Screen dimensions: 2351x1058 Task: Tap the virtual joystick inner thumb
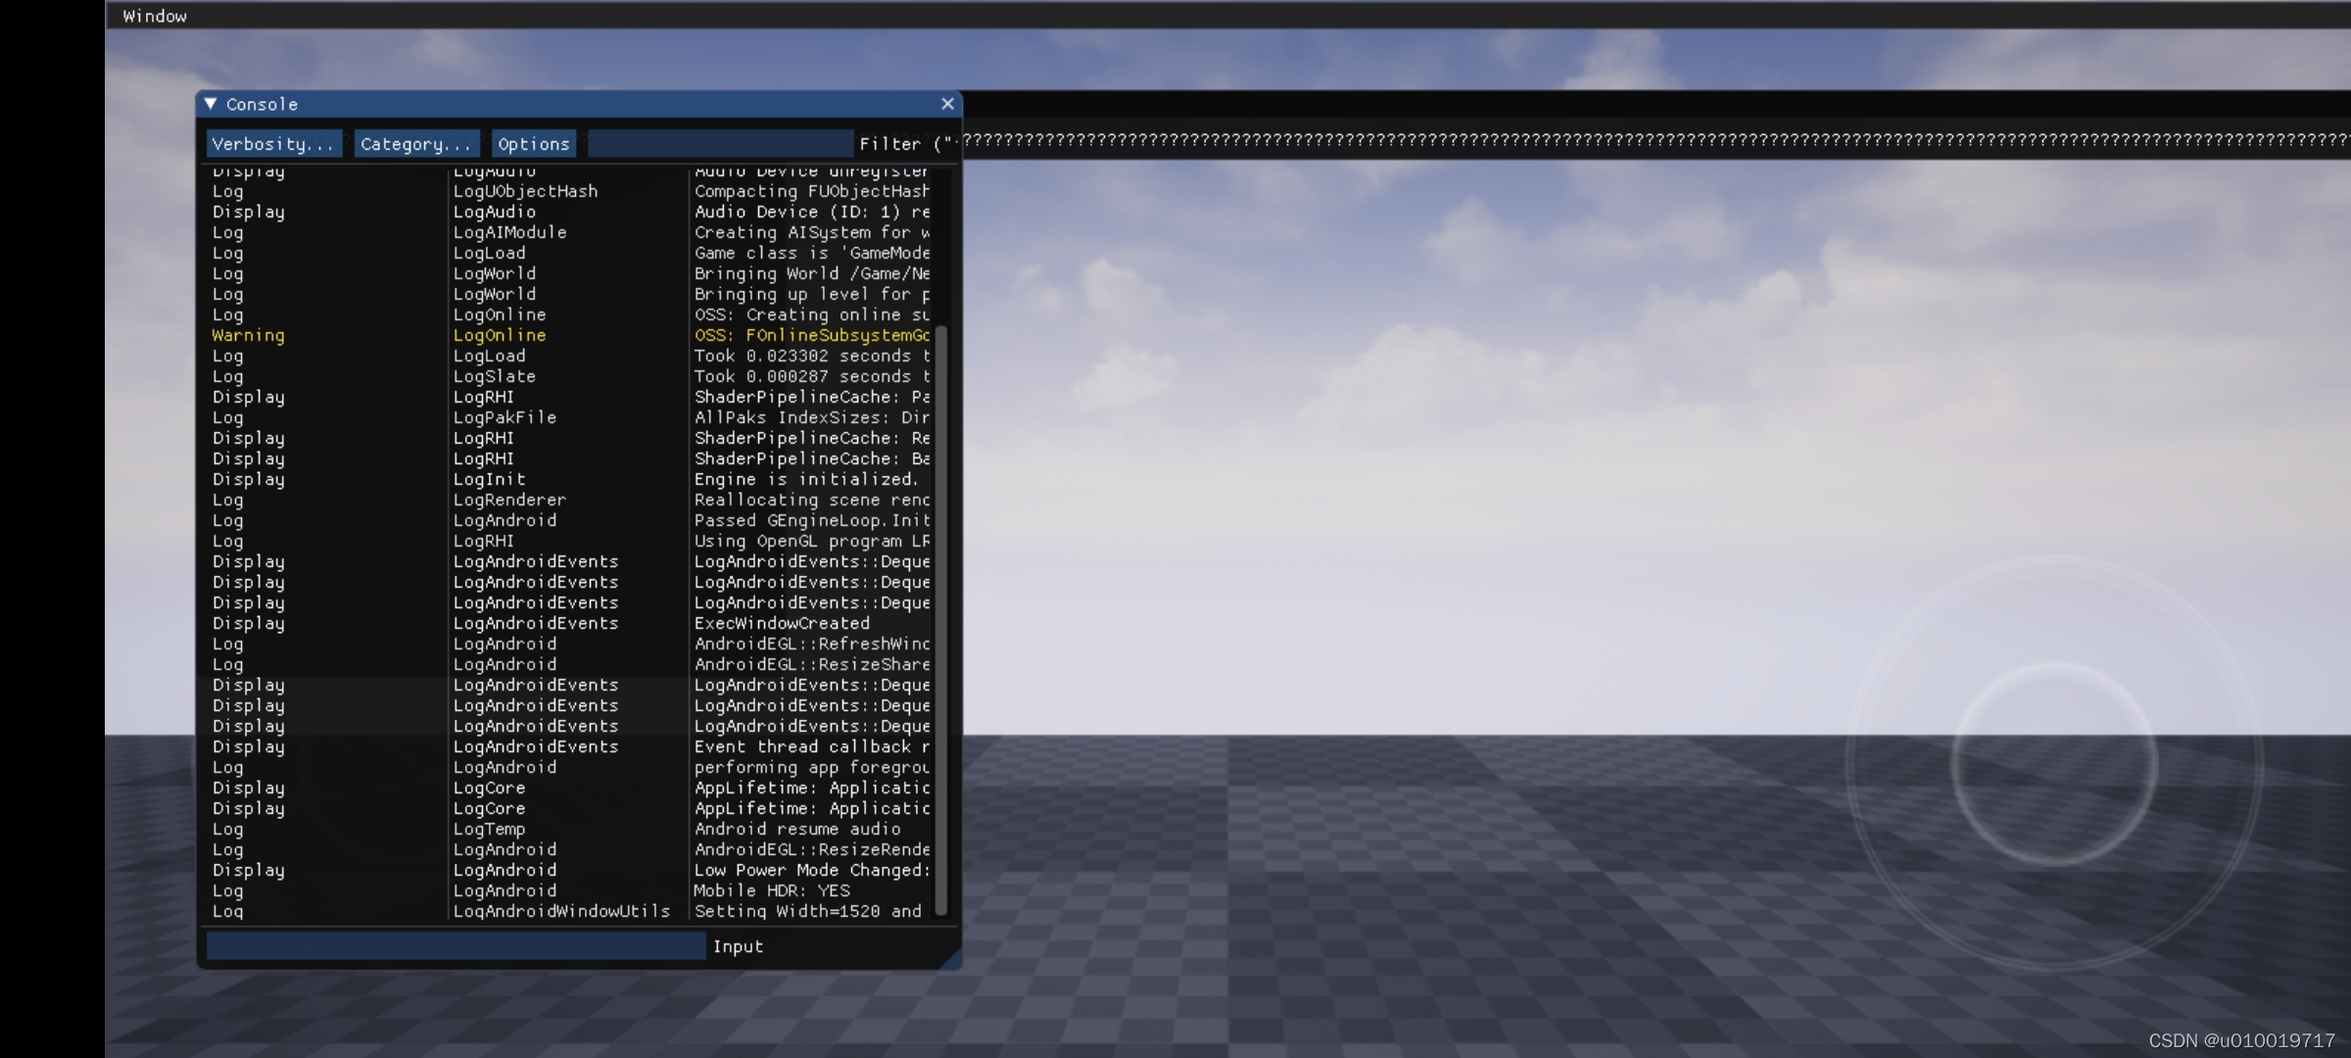click(x=2054, y=764)
